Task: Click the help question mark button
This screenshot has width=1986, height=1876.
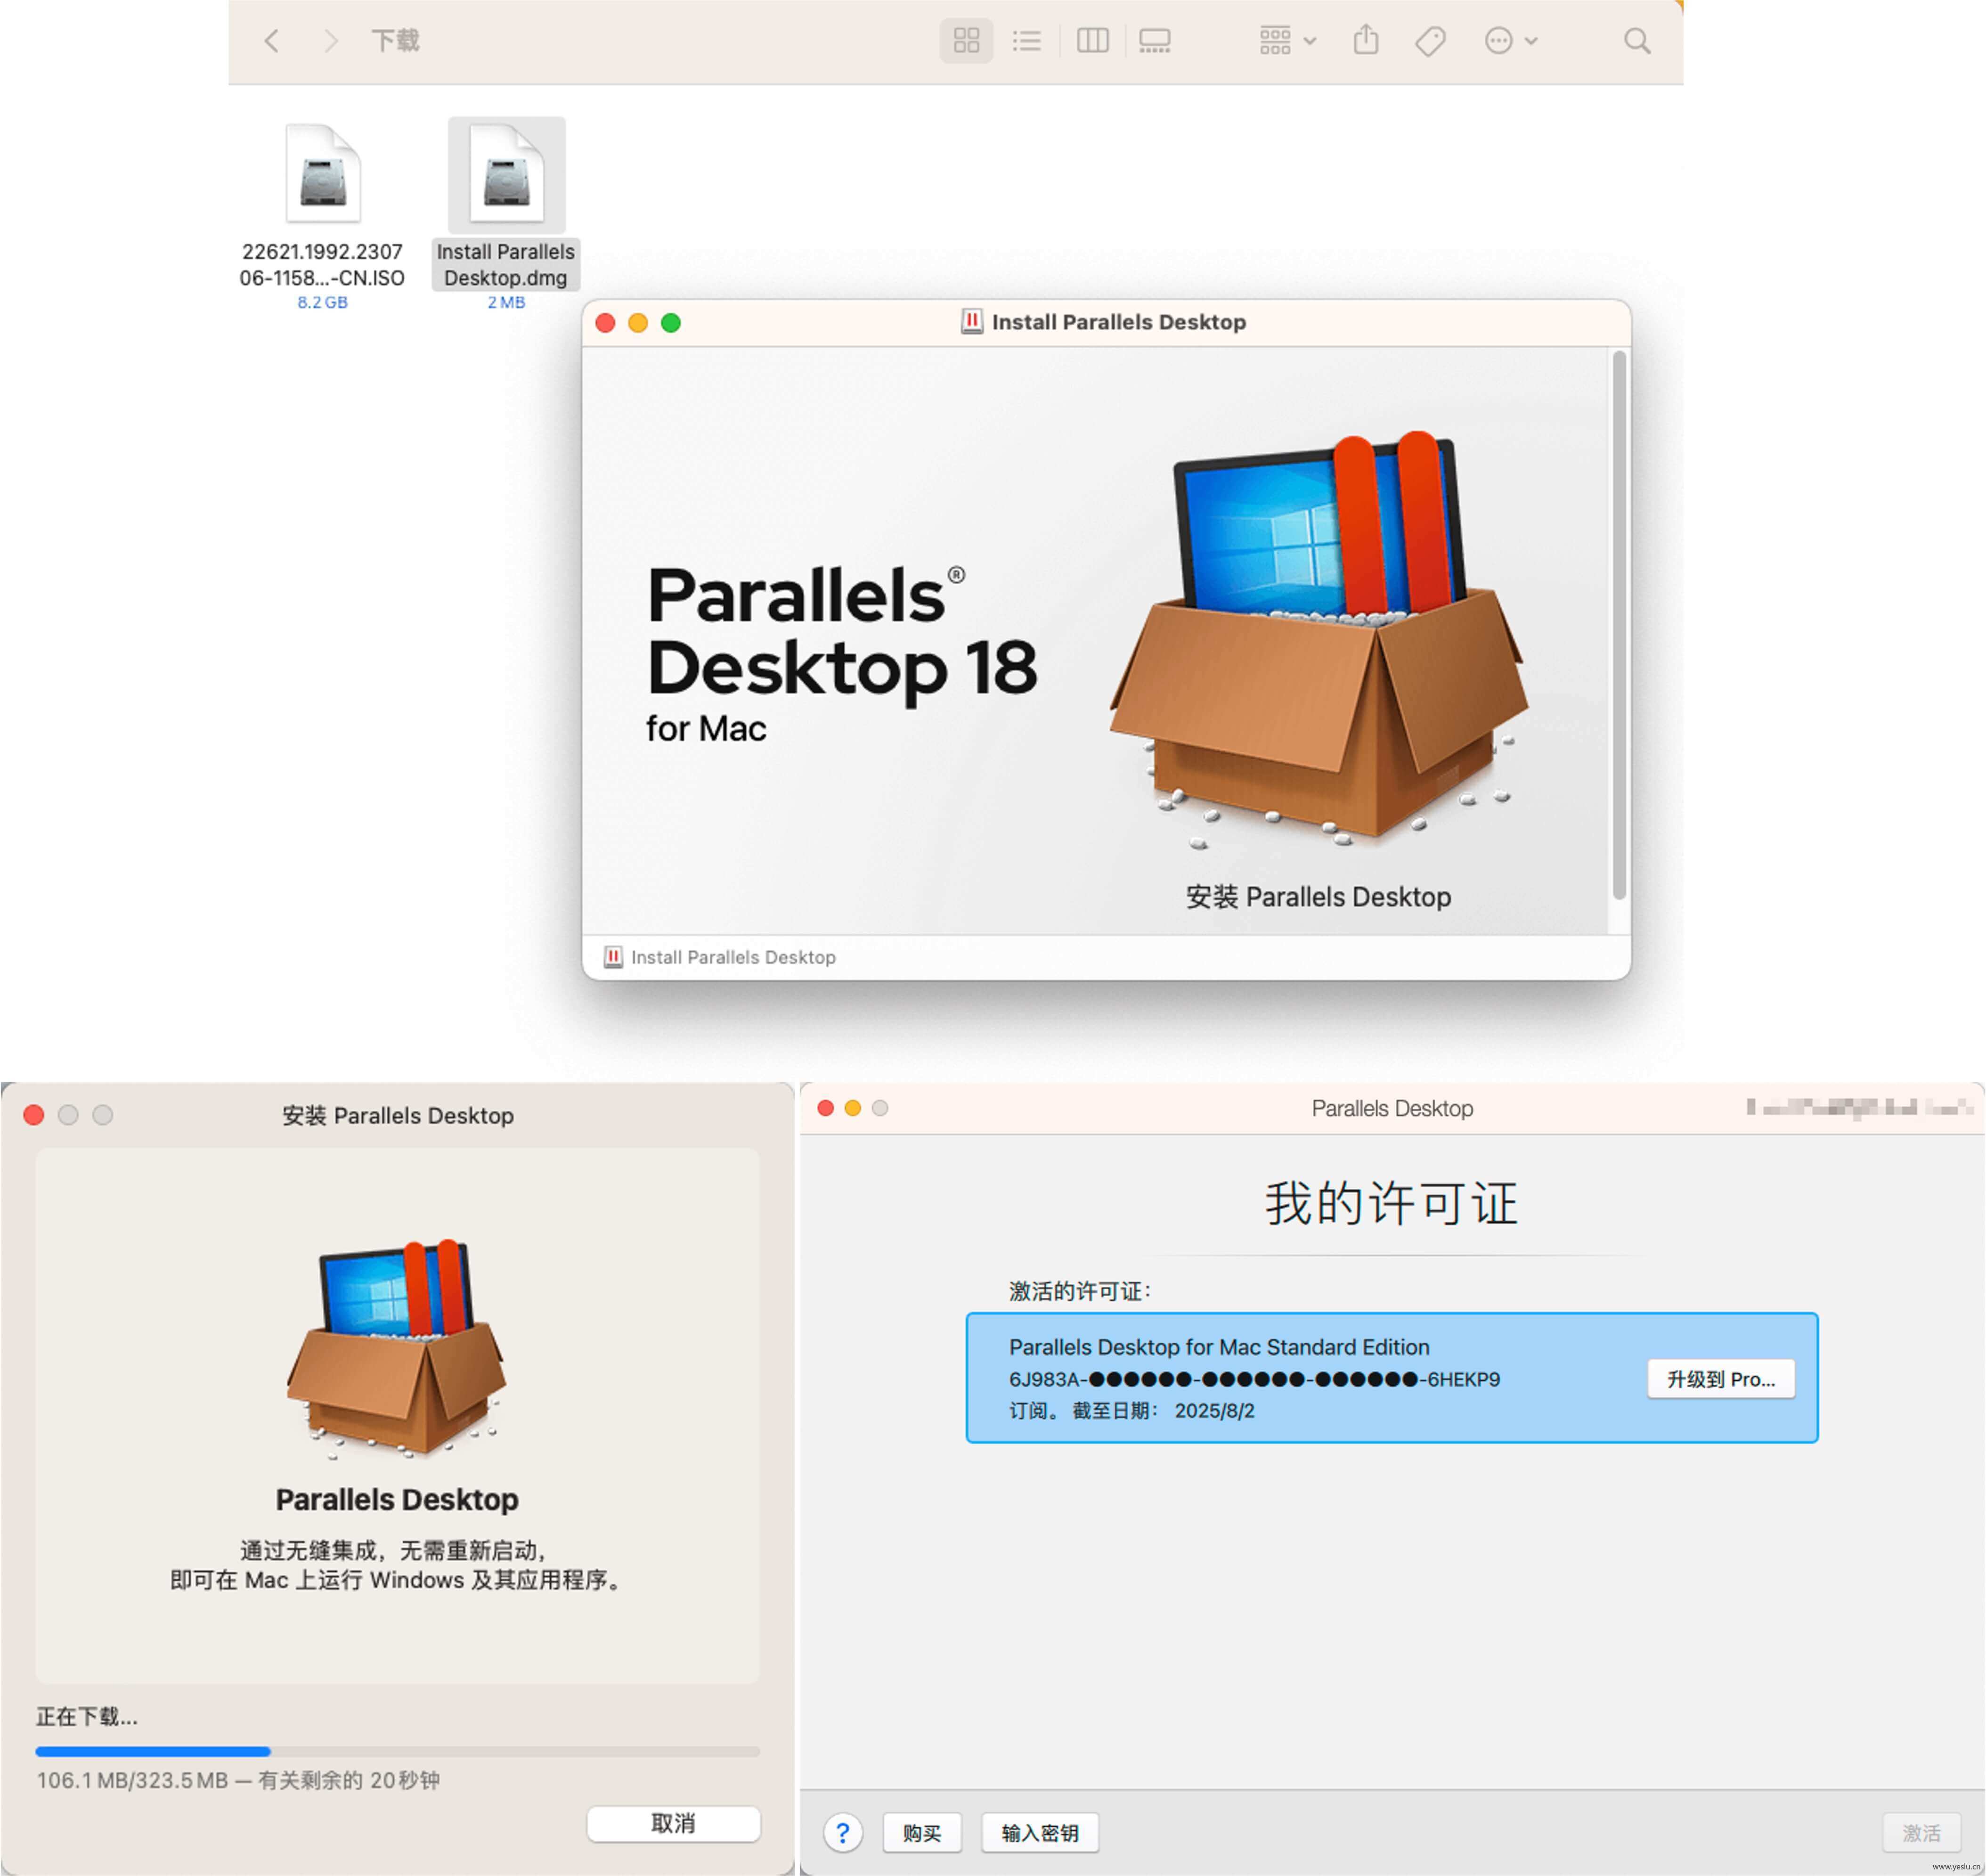Action: (x=843, y=1833)
